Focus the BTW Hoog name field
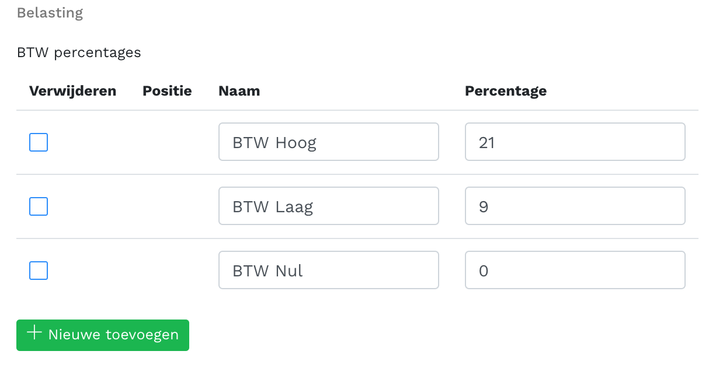The height and width of the screenshot is (365, 709). [x=328, y=142]
